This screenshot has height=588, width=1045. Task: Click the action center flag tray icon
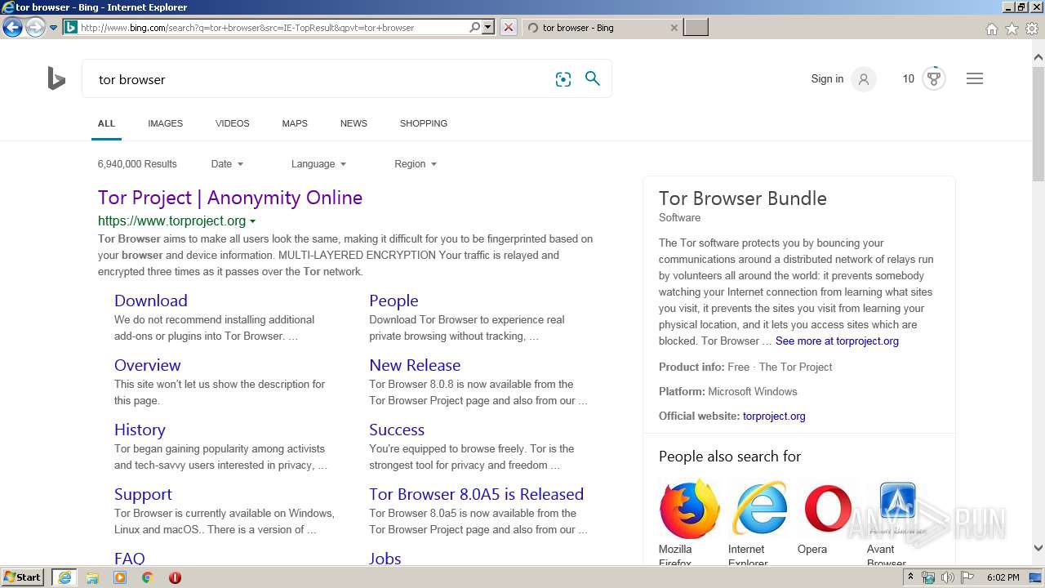coord(967,577)
